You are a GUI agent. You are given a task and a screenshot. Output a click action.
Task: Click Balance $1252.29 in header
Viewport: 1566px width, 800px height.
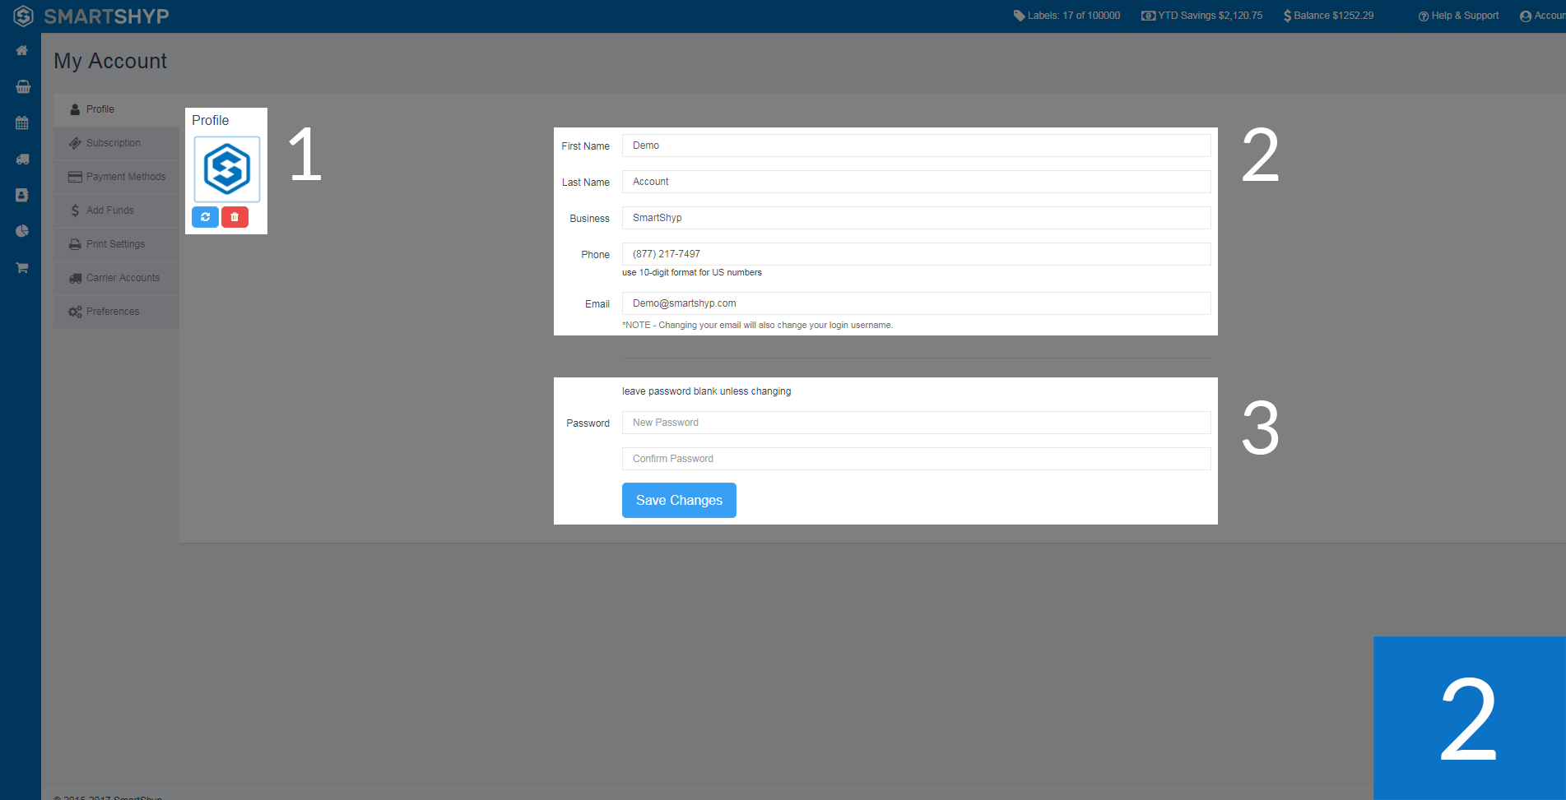click(x=1328, y=16)
